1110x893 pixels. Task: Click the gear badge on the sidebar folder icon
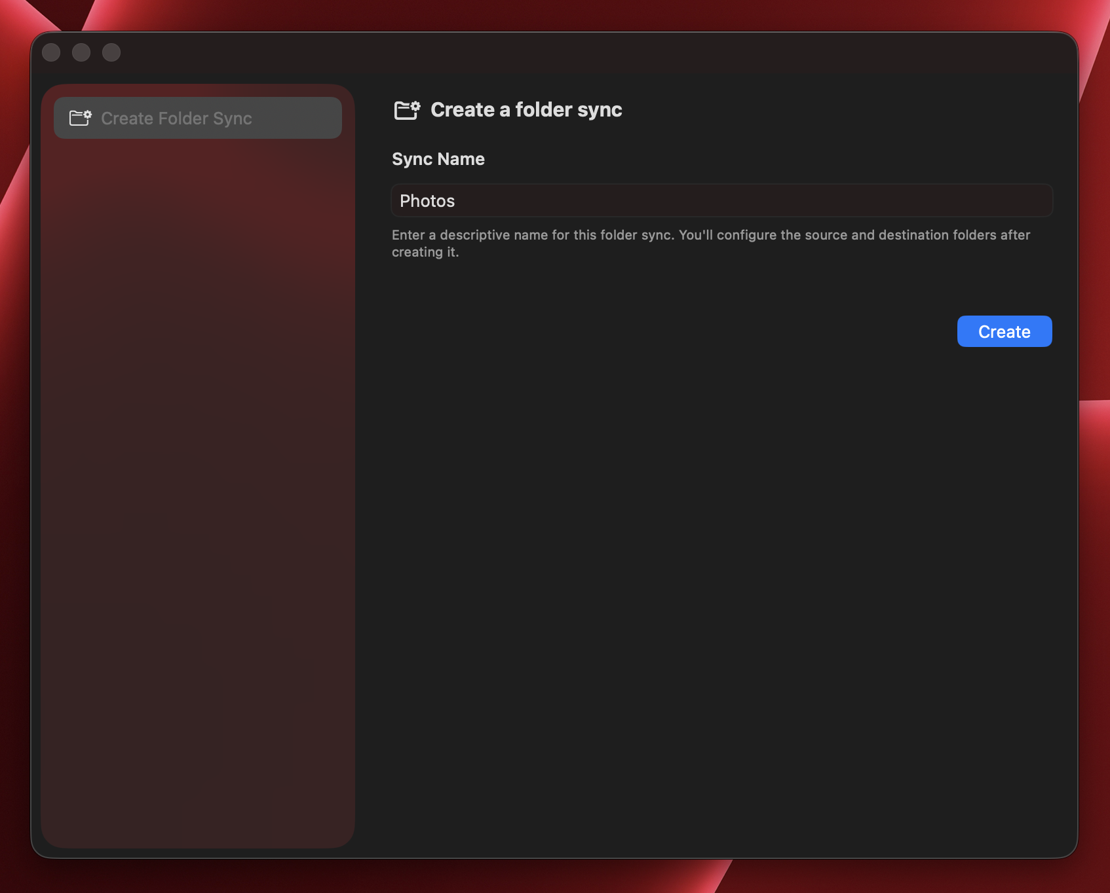[x=86, y=114]
